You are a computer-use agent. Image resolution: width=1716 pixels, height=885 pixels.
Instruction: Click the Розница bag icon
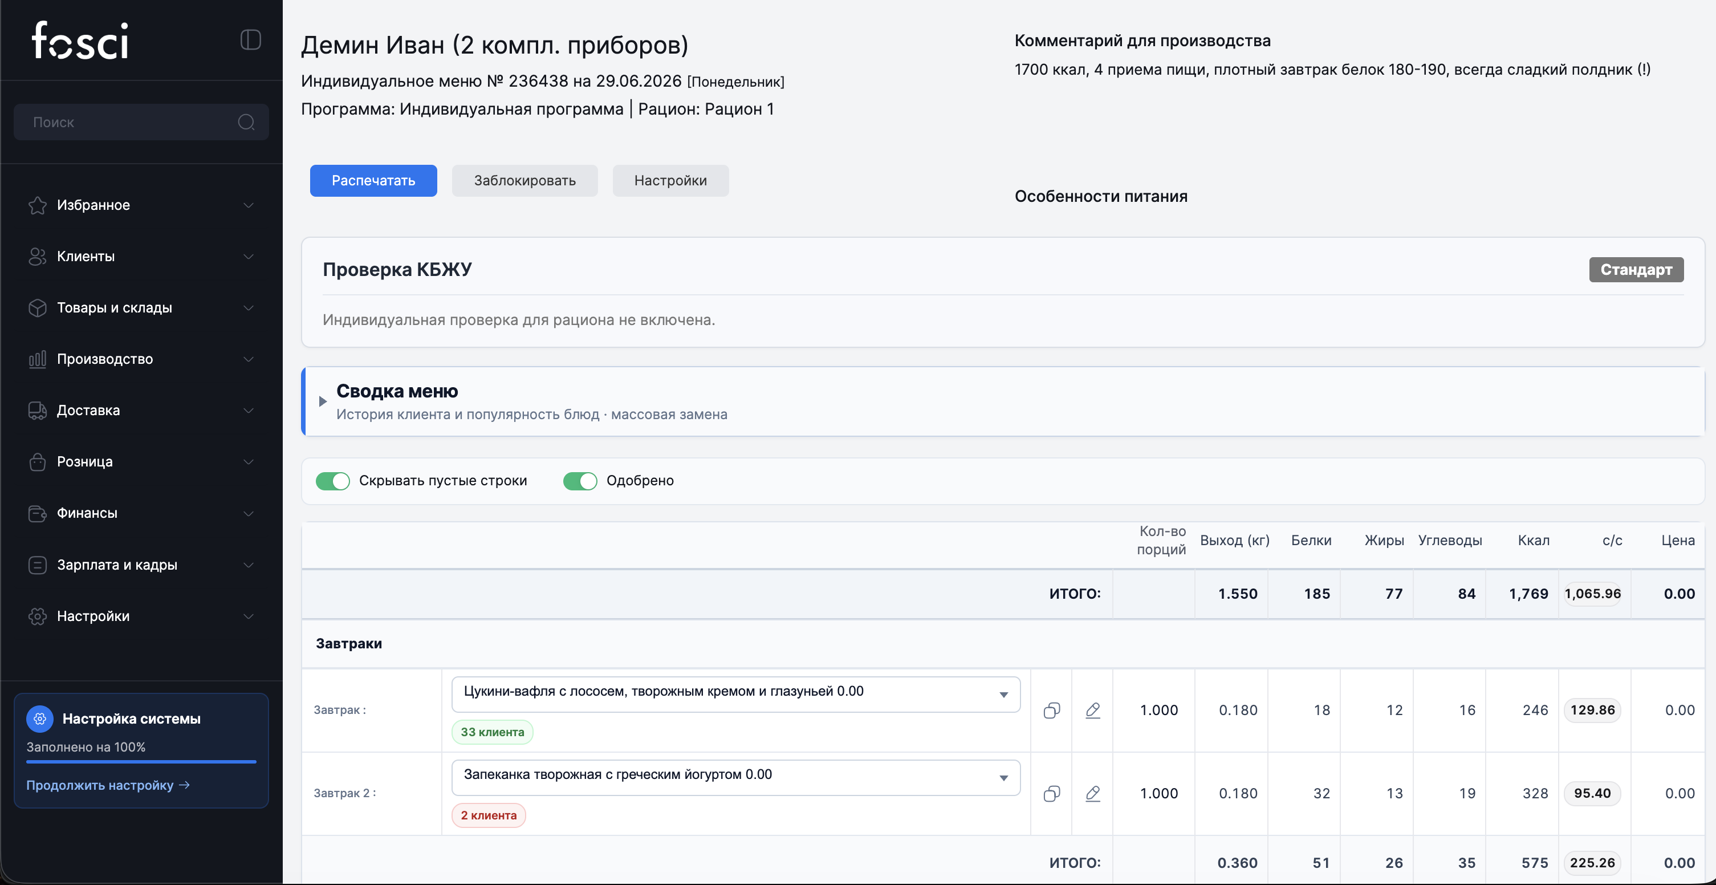[37, 462]
